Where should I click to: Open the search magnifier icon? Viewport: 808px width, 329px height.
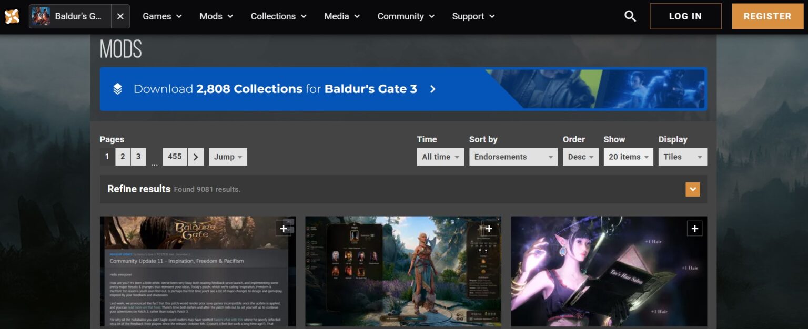[x=630, y=16]
